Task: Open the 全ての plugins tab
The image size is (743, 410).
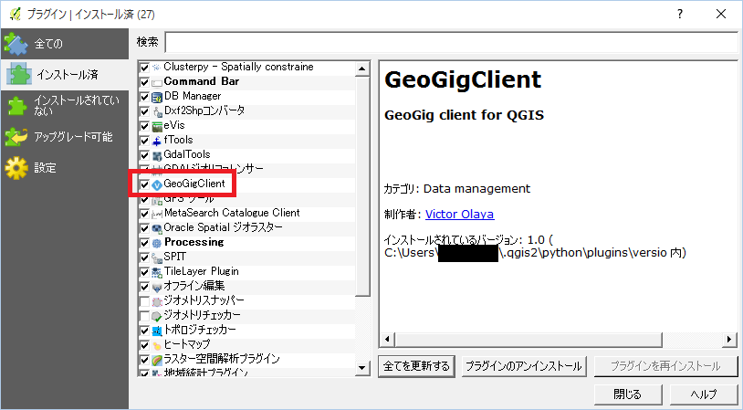Action: (64, 44)
